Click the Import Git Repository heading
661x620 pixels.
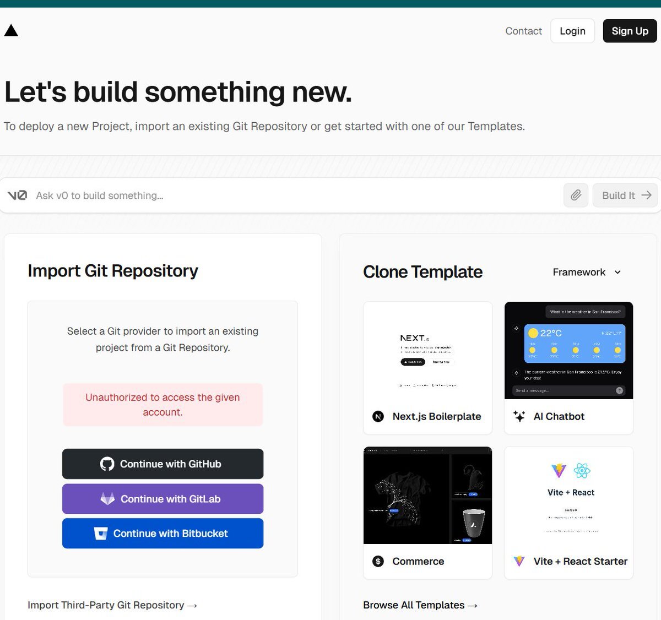point(113,271)
